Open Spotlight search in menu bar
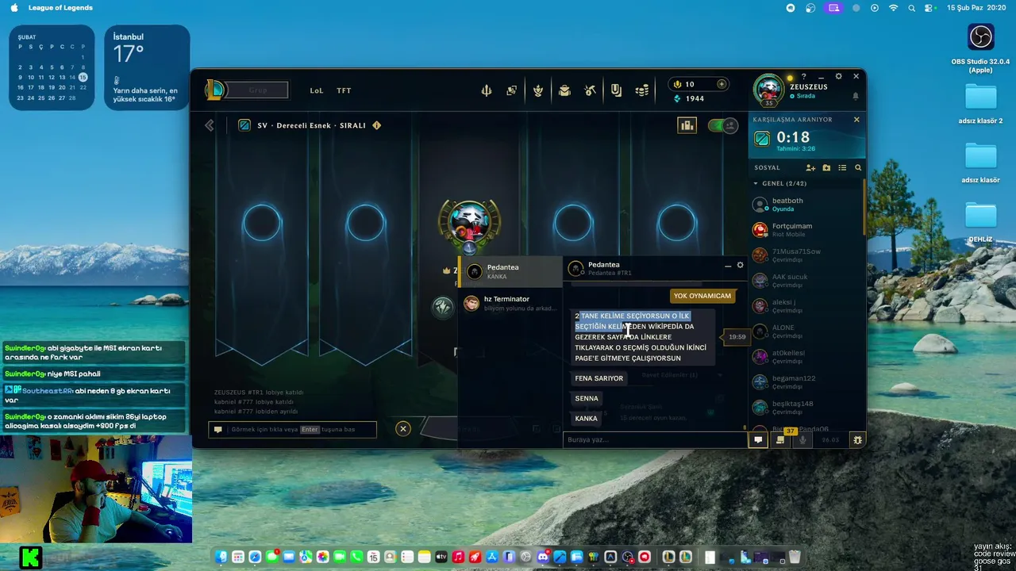1016x571 pixels. (911, 8)
